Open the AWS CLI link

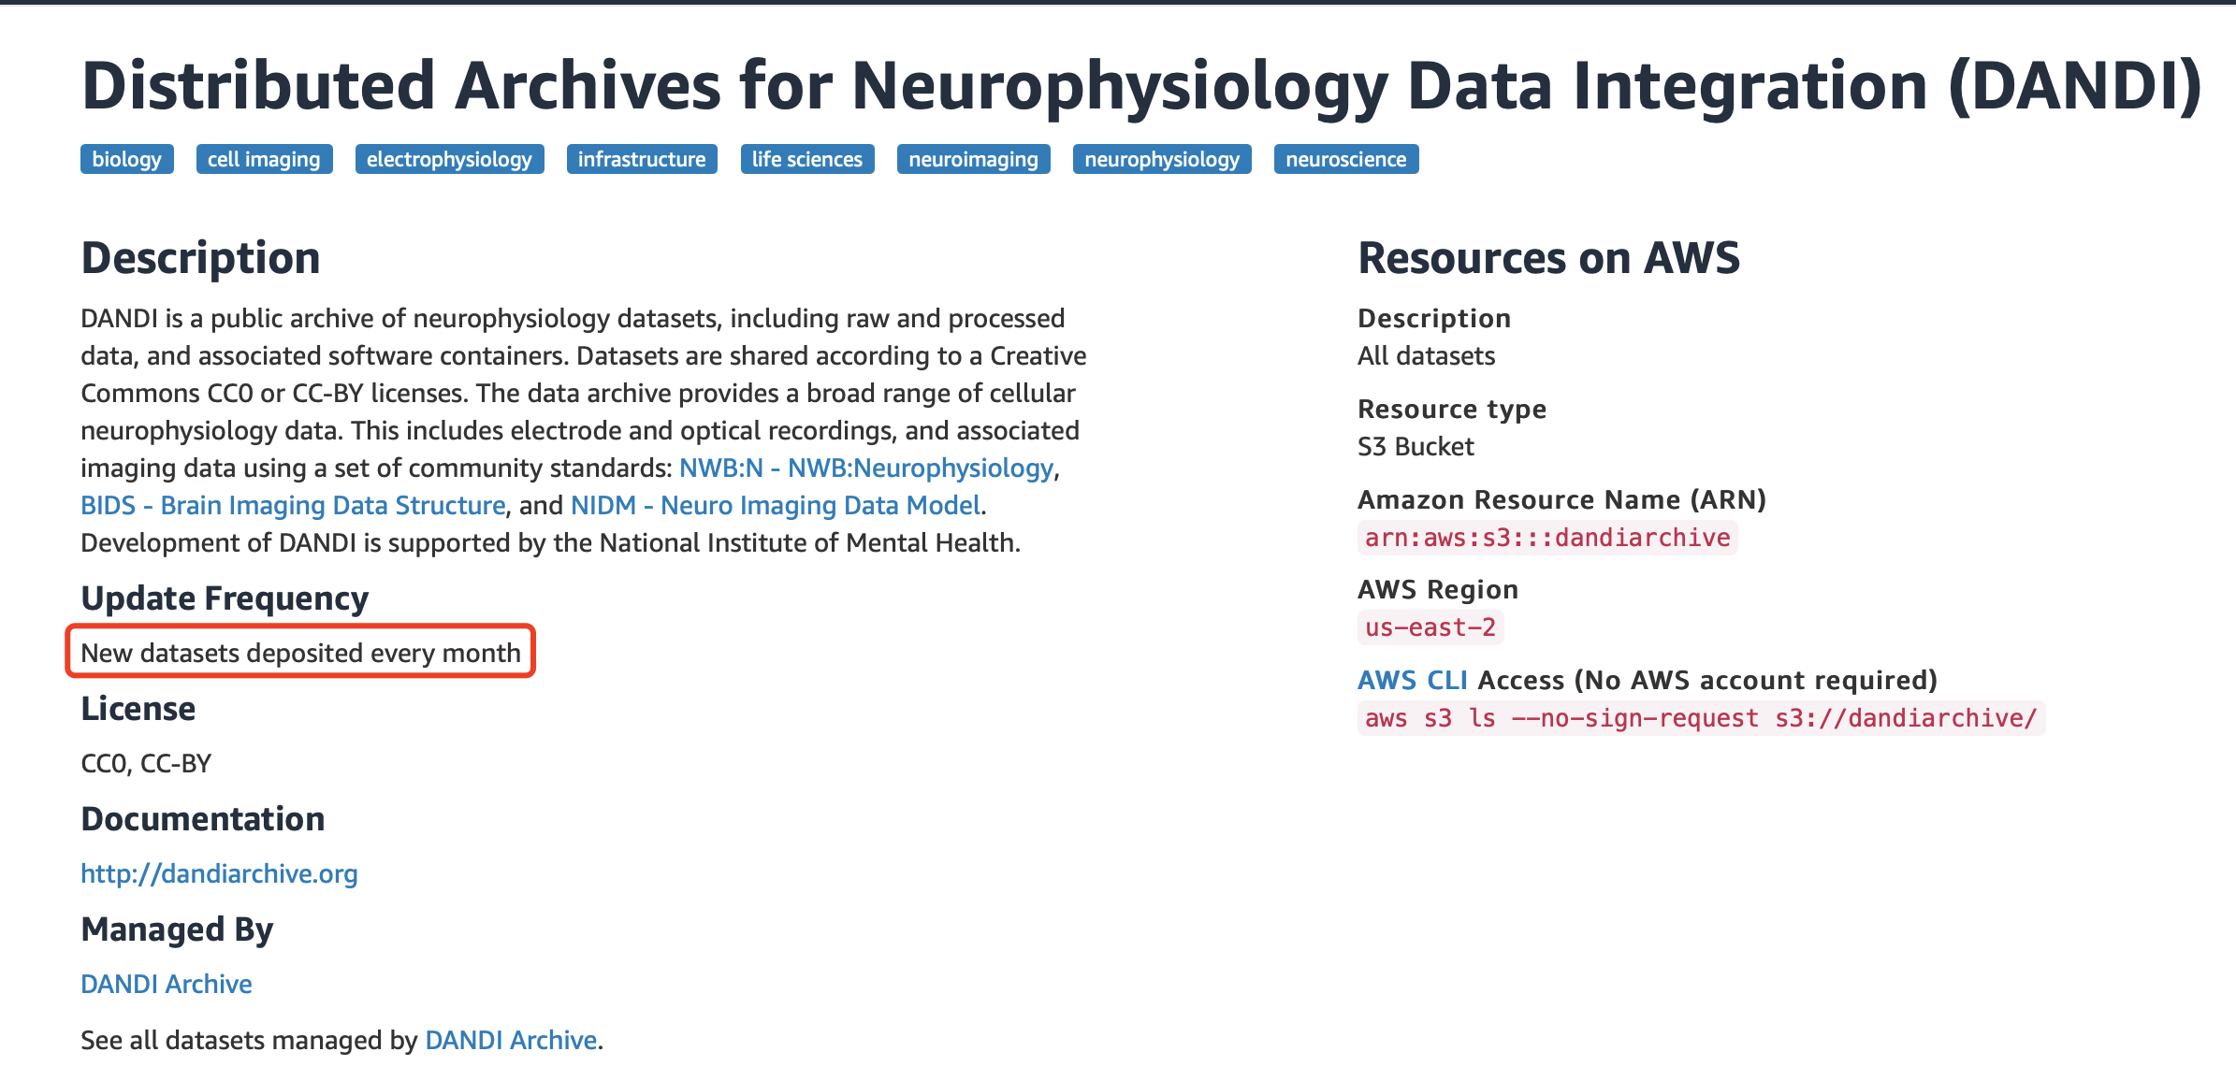pos(1412,680)
